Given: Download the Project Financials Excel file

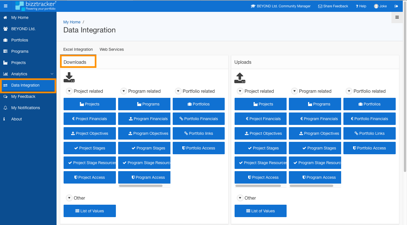Looking at the screenshot, I should (90, 119).
